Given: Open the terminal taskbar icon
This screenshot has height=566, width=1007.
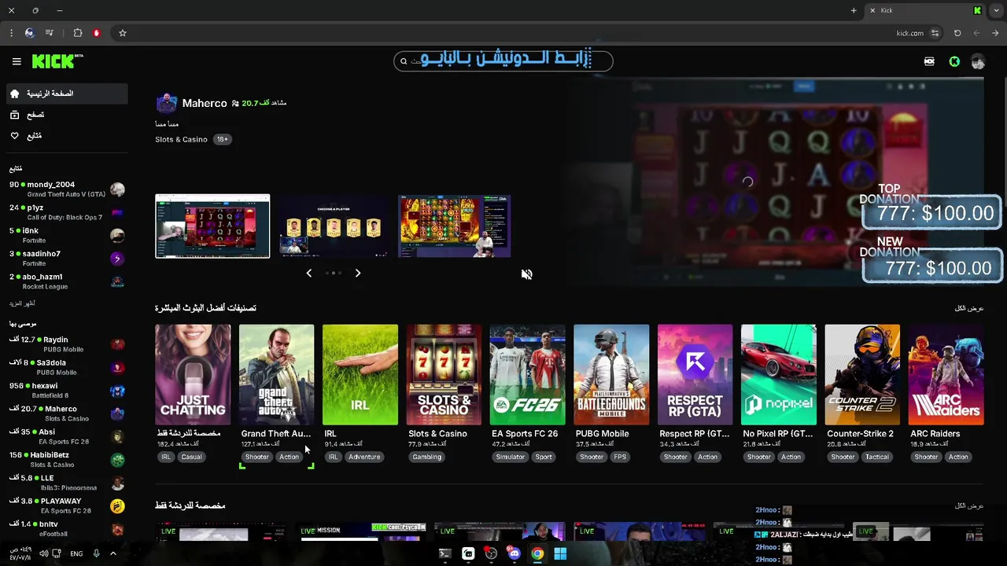Looking at the screenshot, I should tap(444, 553).
